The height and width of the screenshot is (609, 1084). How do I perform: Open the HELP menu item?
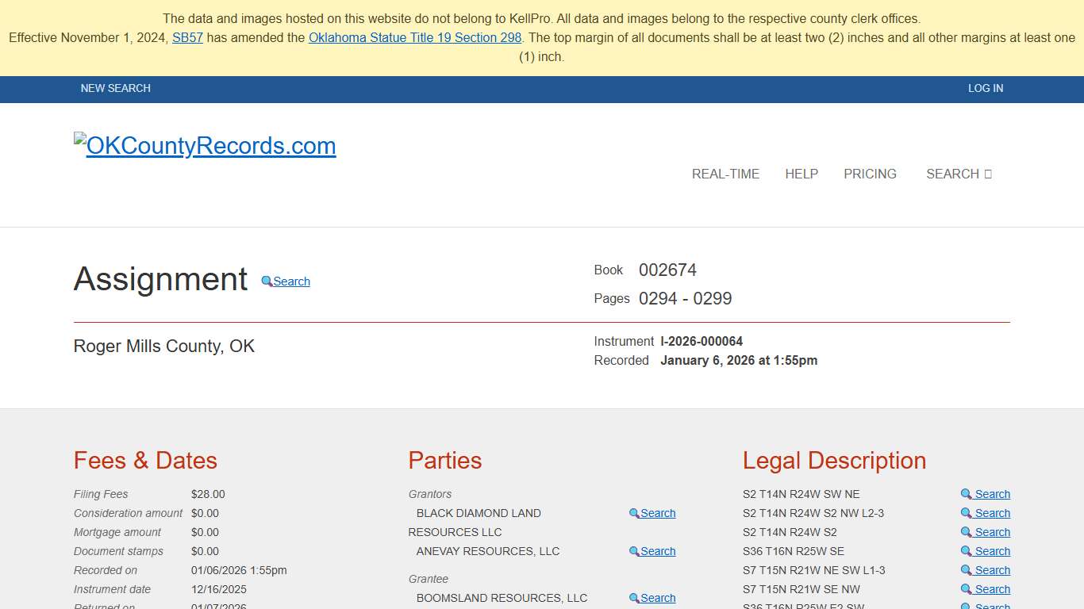pos(801,174)
